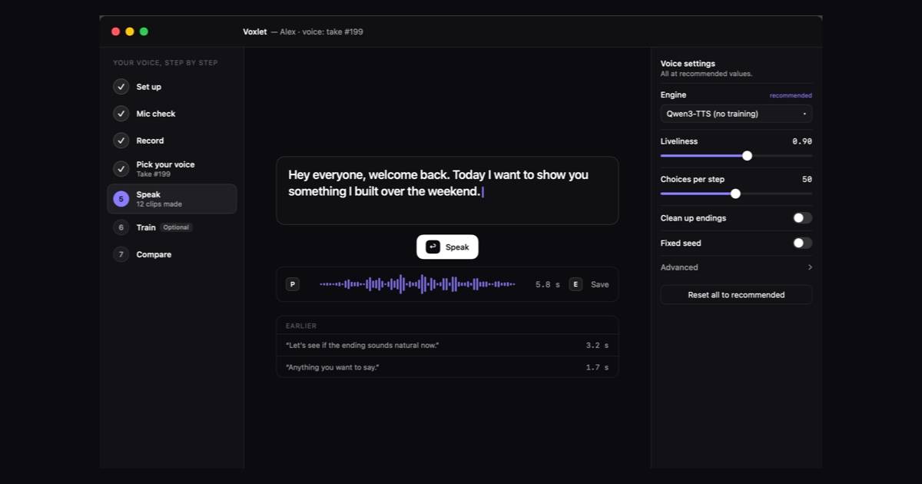Click inside the speech text box
Image resolution: width=922 pixels, height=484 pixels.
447,191
